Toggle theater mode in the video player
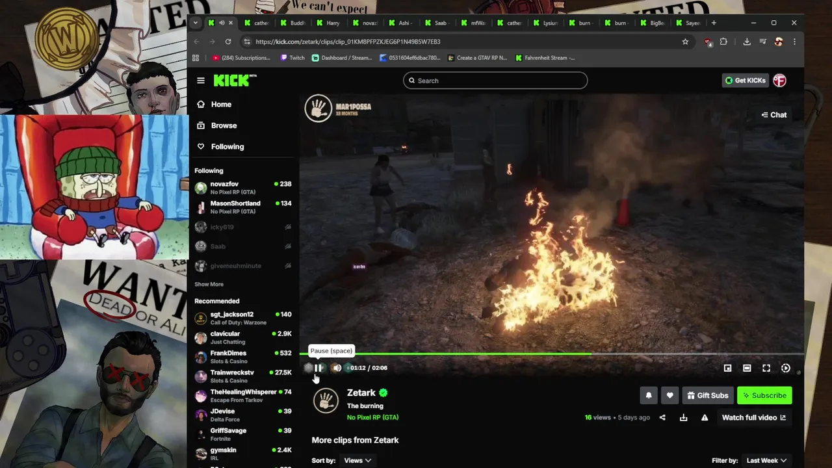 coord(747,368)
